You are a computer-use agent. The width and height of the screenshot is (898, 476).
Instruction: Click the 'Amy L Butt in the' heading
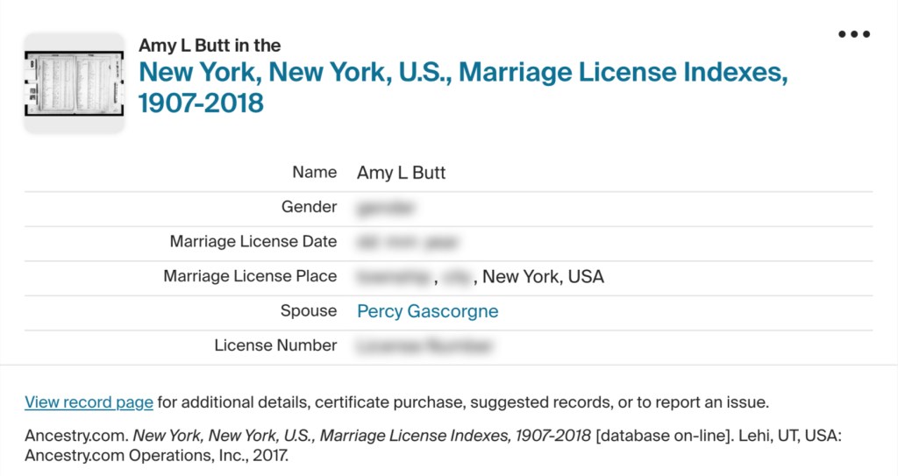[x=210, y=46]
